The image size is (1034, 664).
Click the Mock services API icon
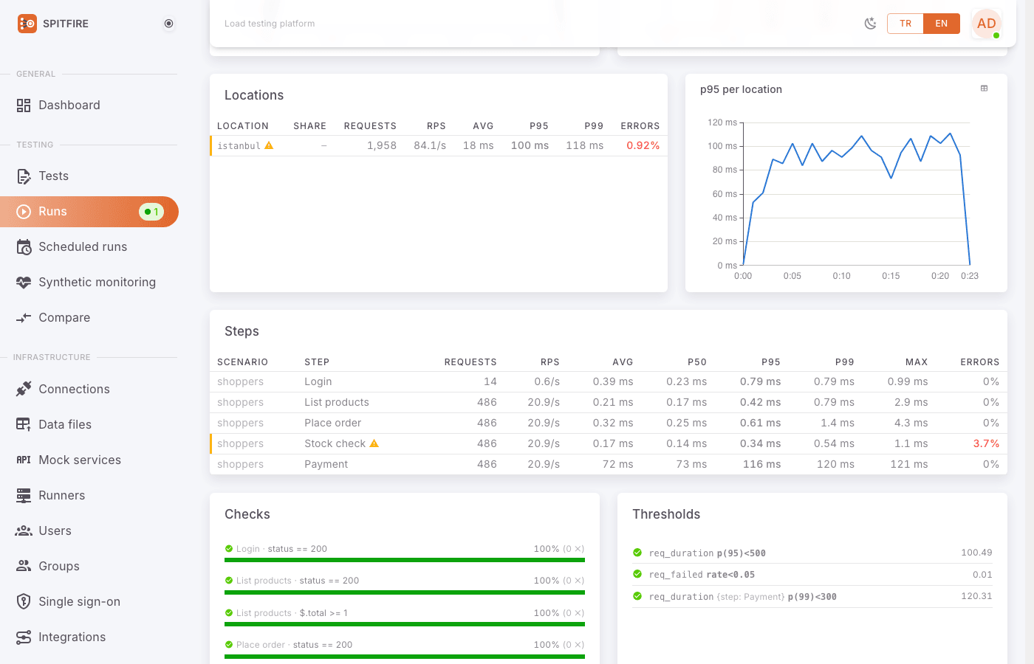24,460
